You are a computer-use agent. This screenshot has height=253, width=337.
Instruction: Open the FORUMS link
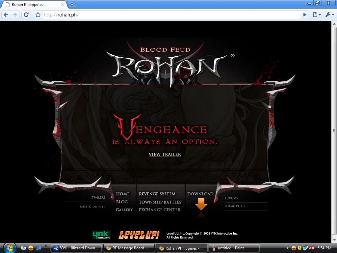click(231, 198)
